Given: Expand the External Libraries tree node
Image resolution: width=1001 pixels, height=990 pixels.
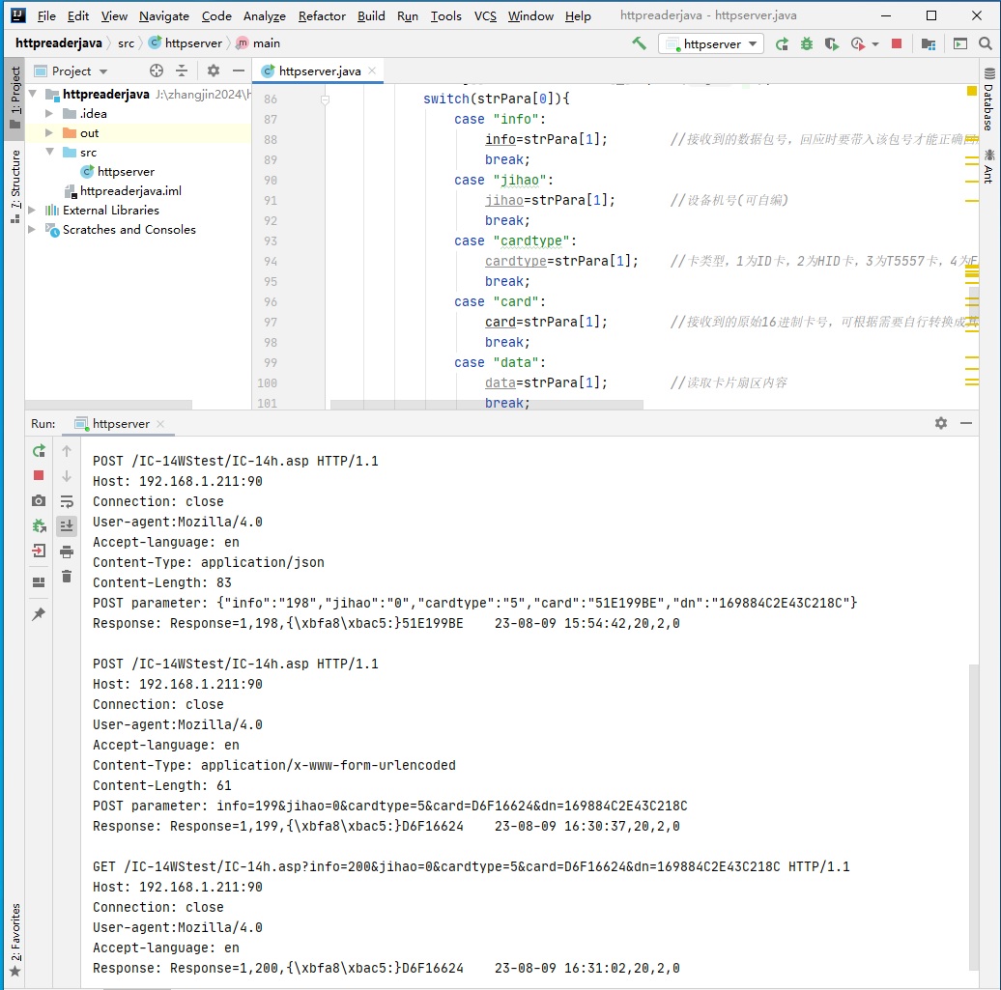Looking at the screenshot, I should (32, 211).
